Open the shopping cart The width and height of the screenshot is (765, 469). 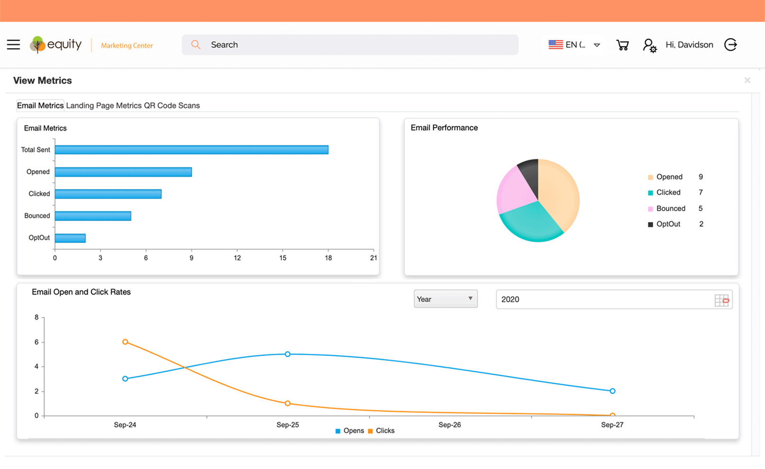point(622,45)
